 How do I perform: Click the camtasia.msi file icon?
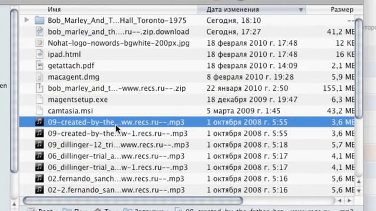[39, 111]
